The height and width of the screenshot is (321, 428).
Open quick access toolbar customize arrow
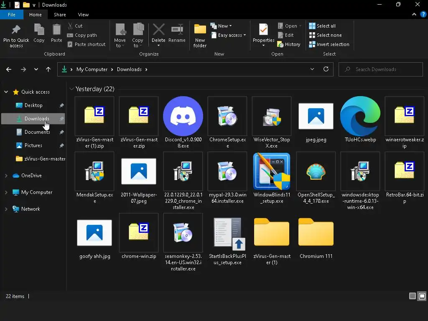(34, 5)
